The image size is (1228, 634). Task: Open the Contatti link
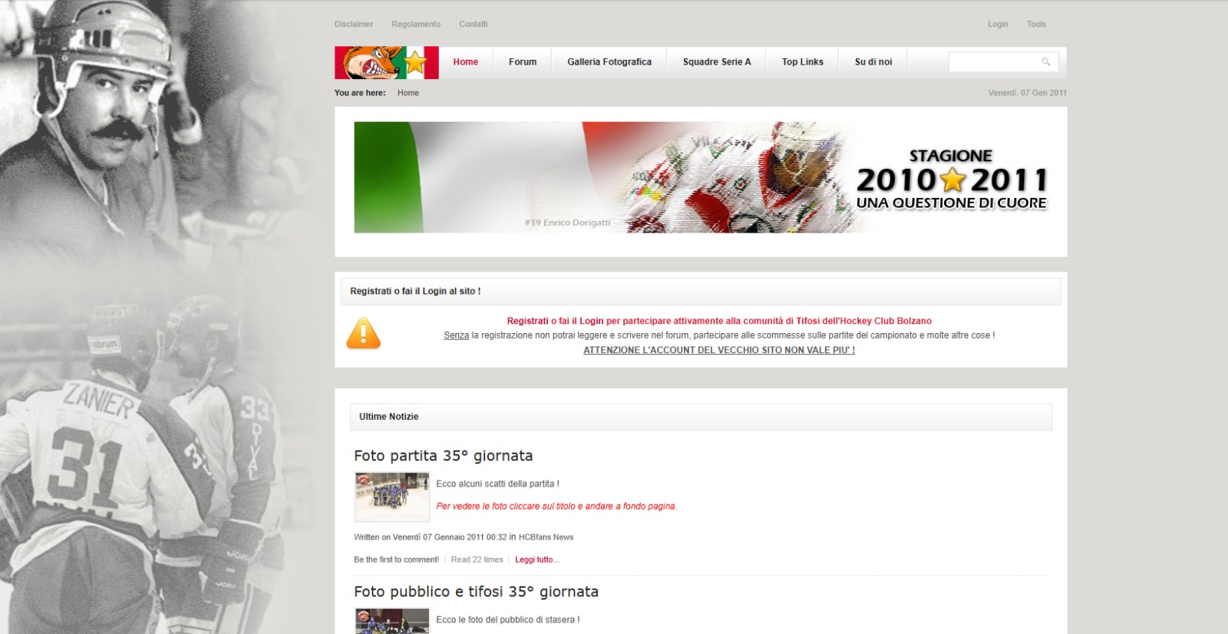click(474, 25)
